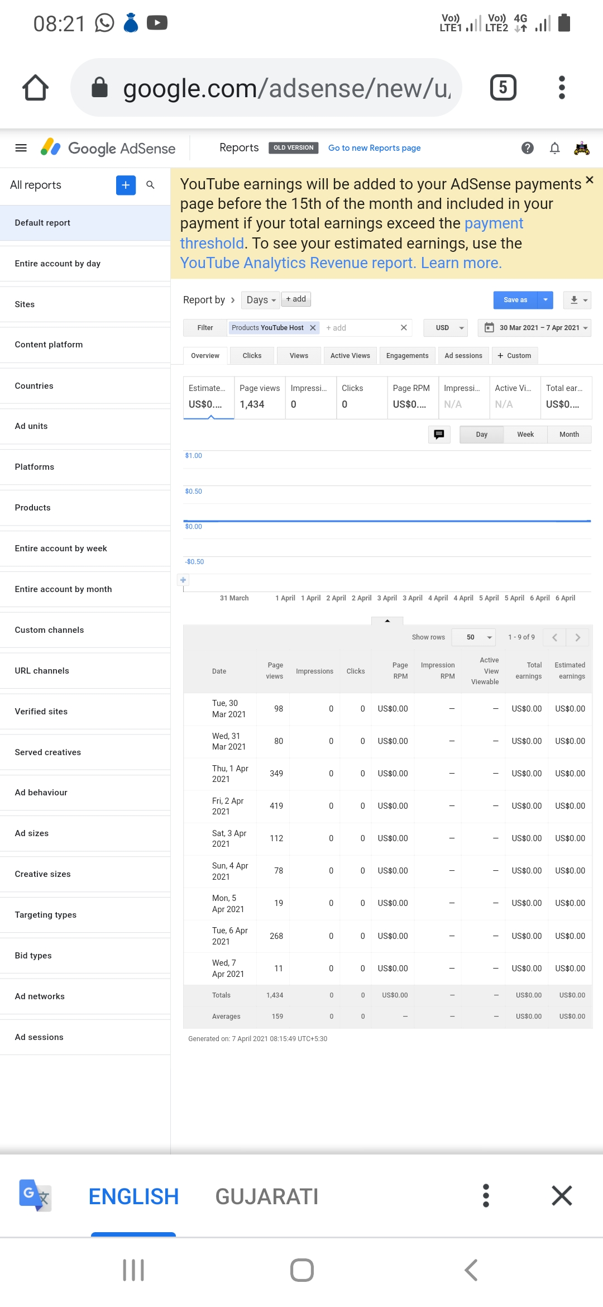603x1307 pixels.
Task: Switch to the Overview tab
Action: pos(205,356)
